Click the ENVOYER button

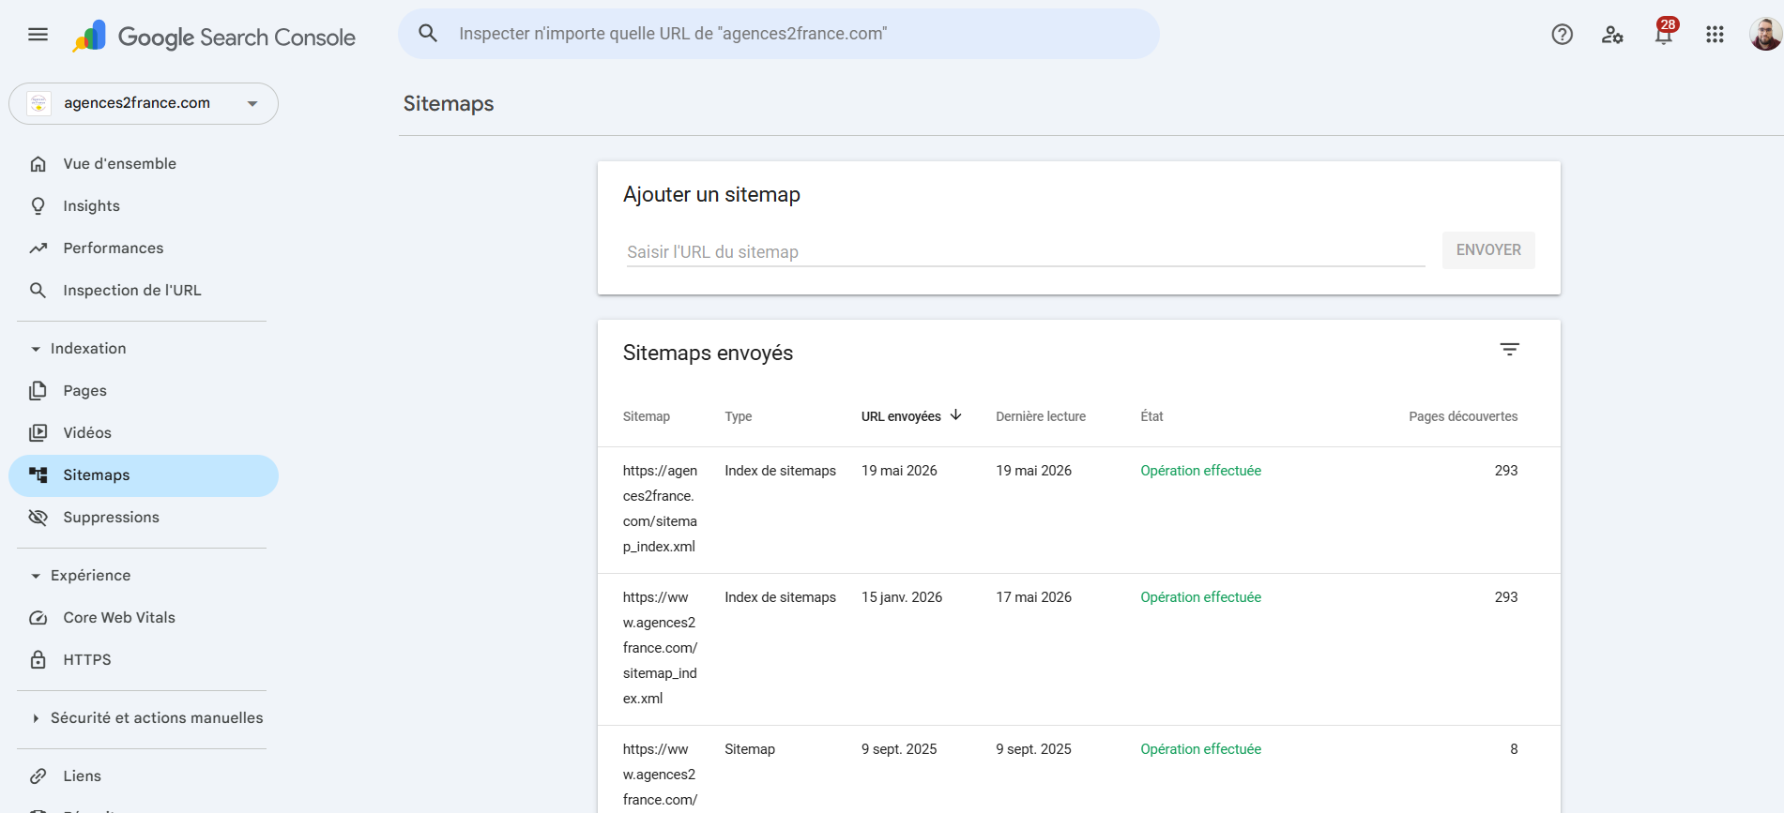click(1488, 250)
